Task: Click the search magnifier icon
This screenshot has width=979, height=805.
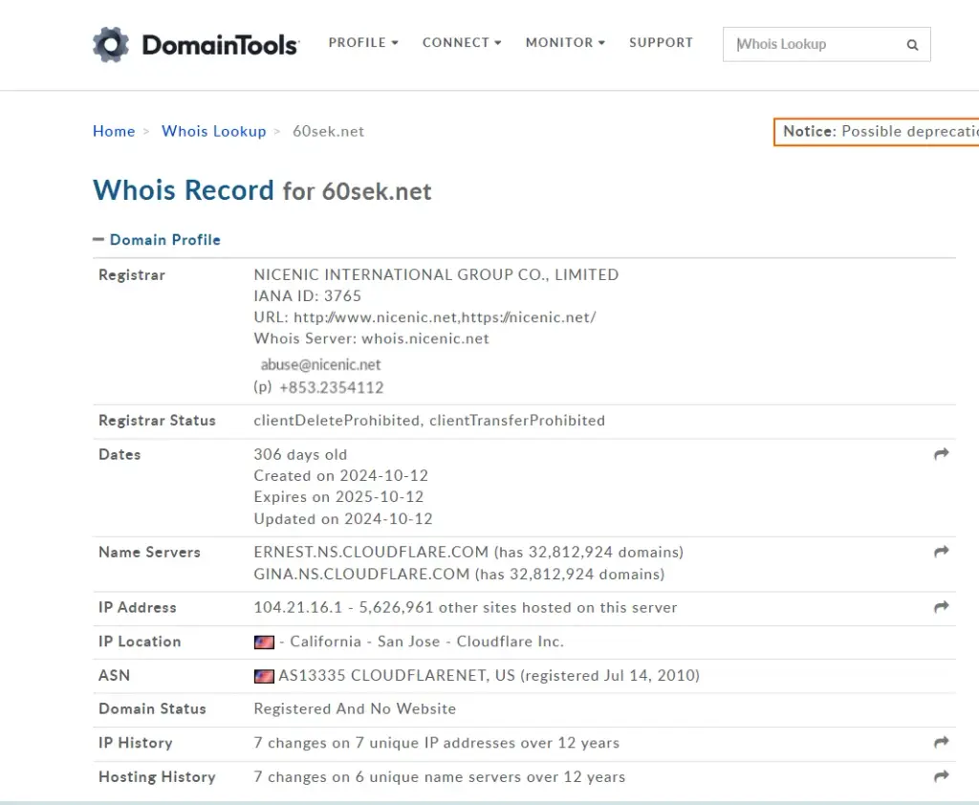Action: [x=912, y=45]
